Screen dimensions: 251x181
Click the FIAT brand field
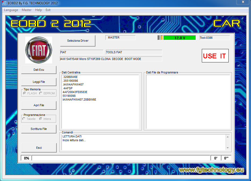pyautogui.click(x=82, y=52)
